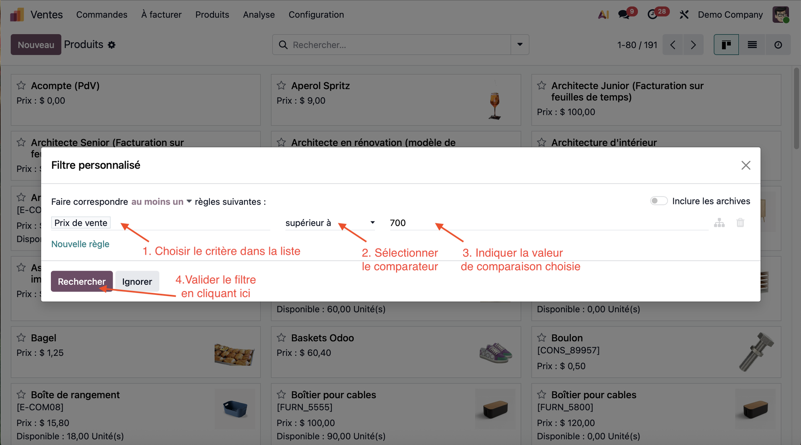Star the Aperol Spritz product
Screen dimensions: 801x445
point(282,85)
